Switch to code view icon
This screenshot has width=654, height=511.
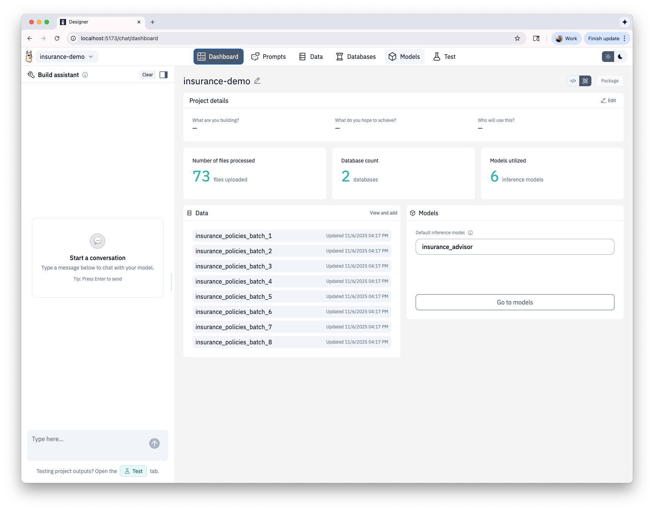[x=573, y=81]
